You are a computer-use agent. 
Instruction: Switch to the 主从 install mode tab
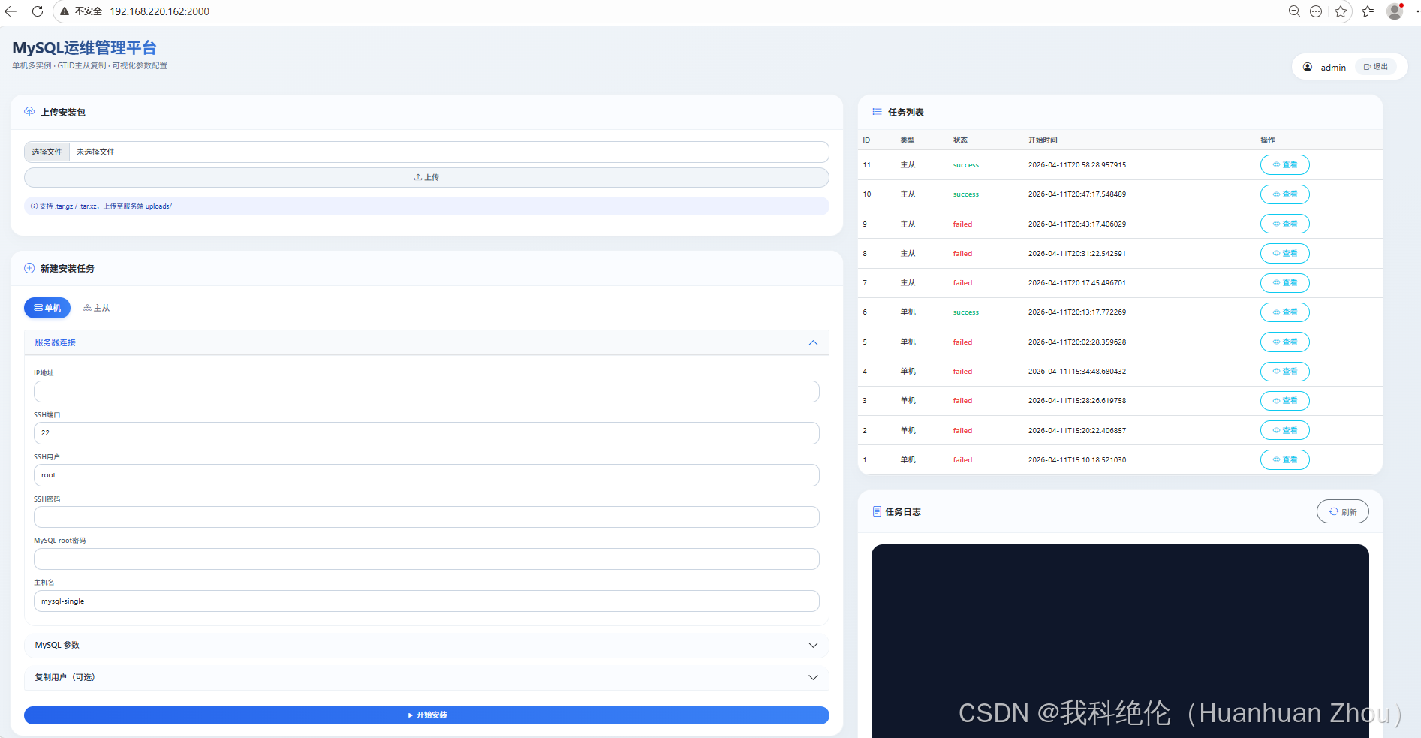click(96, 308)
